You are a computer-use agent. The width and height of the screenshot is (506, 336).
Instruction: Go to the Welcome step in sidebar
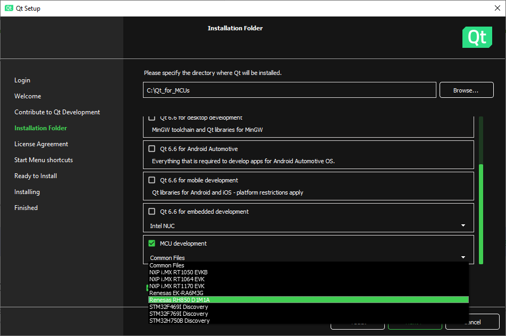[x=28, y=96]
